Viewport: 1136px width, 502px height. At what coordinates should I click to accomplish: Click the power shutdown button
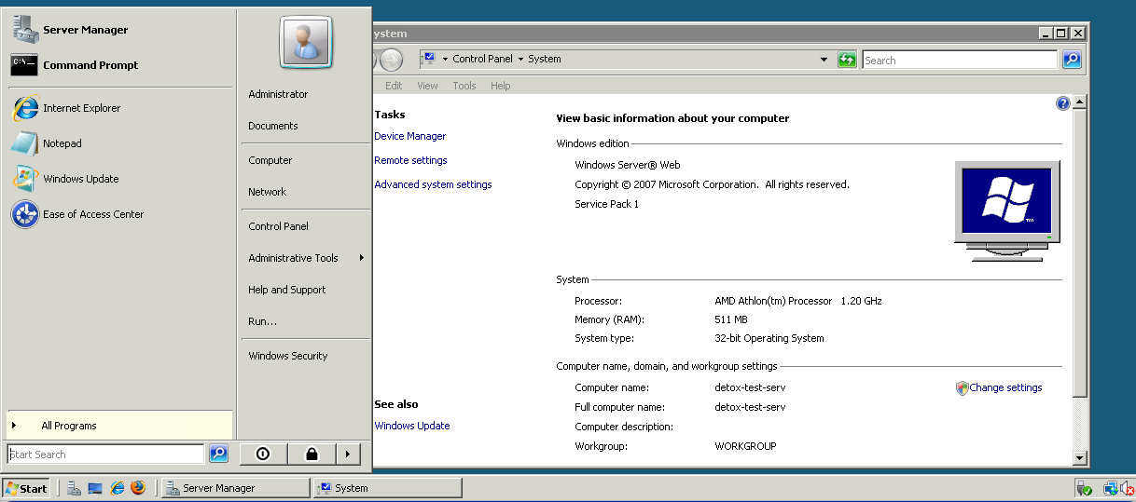point(263,454)
